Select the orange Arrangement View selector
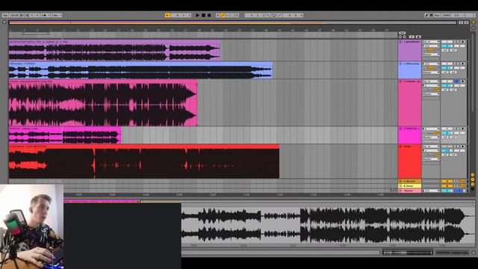This screenshot has height=269, width=478. 474,22
